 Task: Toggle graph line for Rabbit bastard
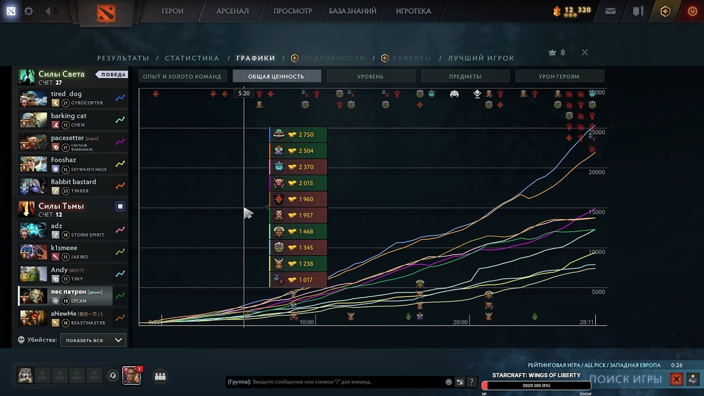120,186
